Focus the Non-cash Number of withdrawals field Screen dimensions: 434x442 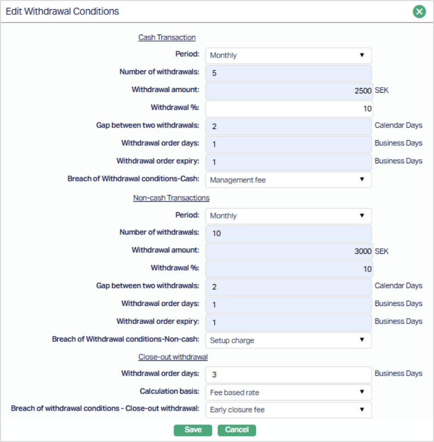click(288, 233)
